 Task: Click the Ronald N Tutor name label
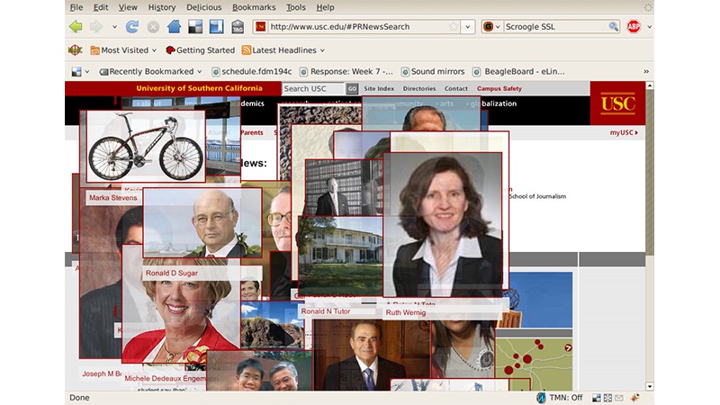pos(326,311)
